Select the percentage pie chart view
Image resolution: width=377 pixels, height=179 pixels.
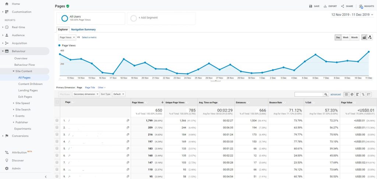click(x=352, y=94)
